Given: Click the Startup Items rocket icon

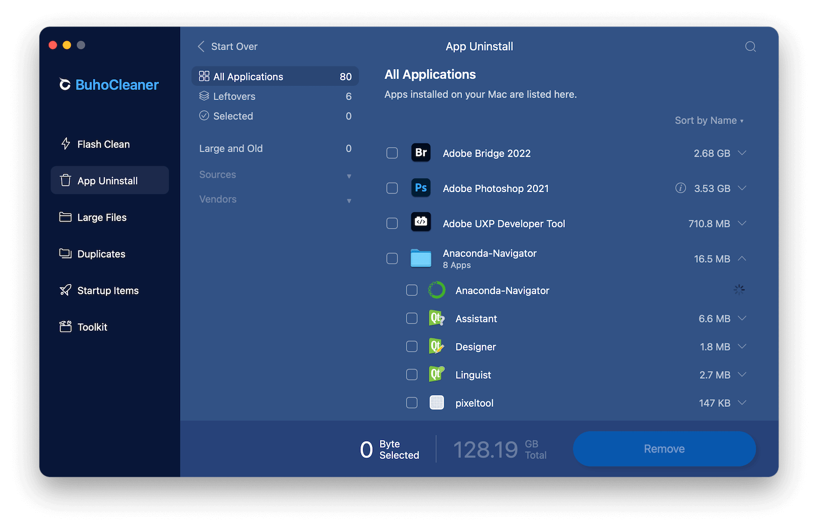Looking at the screenshot, I should point(65,290).
